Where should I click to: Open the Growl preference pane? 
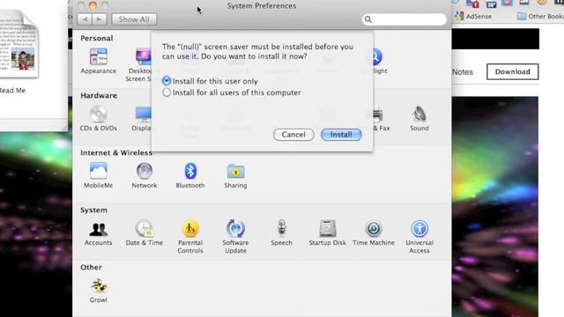click(x=98, y=290)
